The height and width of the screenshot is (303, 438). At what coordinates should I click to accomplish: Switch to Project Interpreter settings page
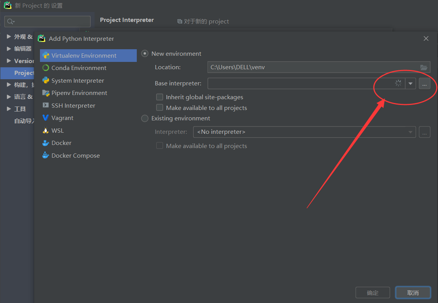[127, 20]
